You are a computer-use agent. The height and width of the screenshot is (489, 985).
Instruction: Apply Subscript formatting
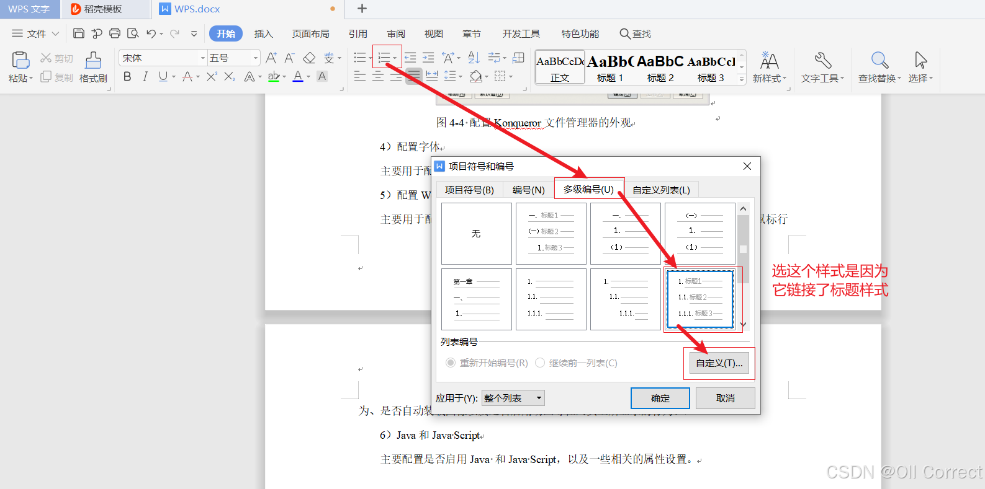click(x=230, y=76)
